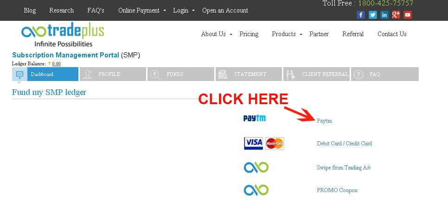Select the PROMO Coupon link

(x=337, y=190)
